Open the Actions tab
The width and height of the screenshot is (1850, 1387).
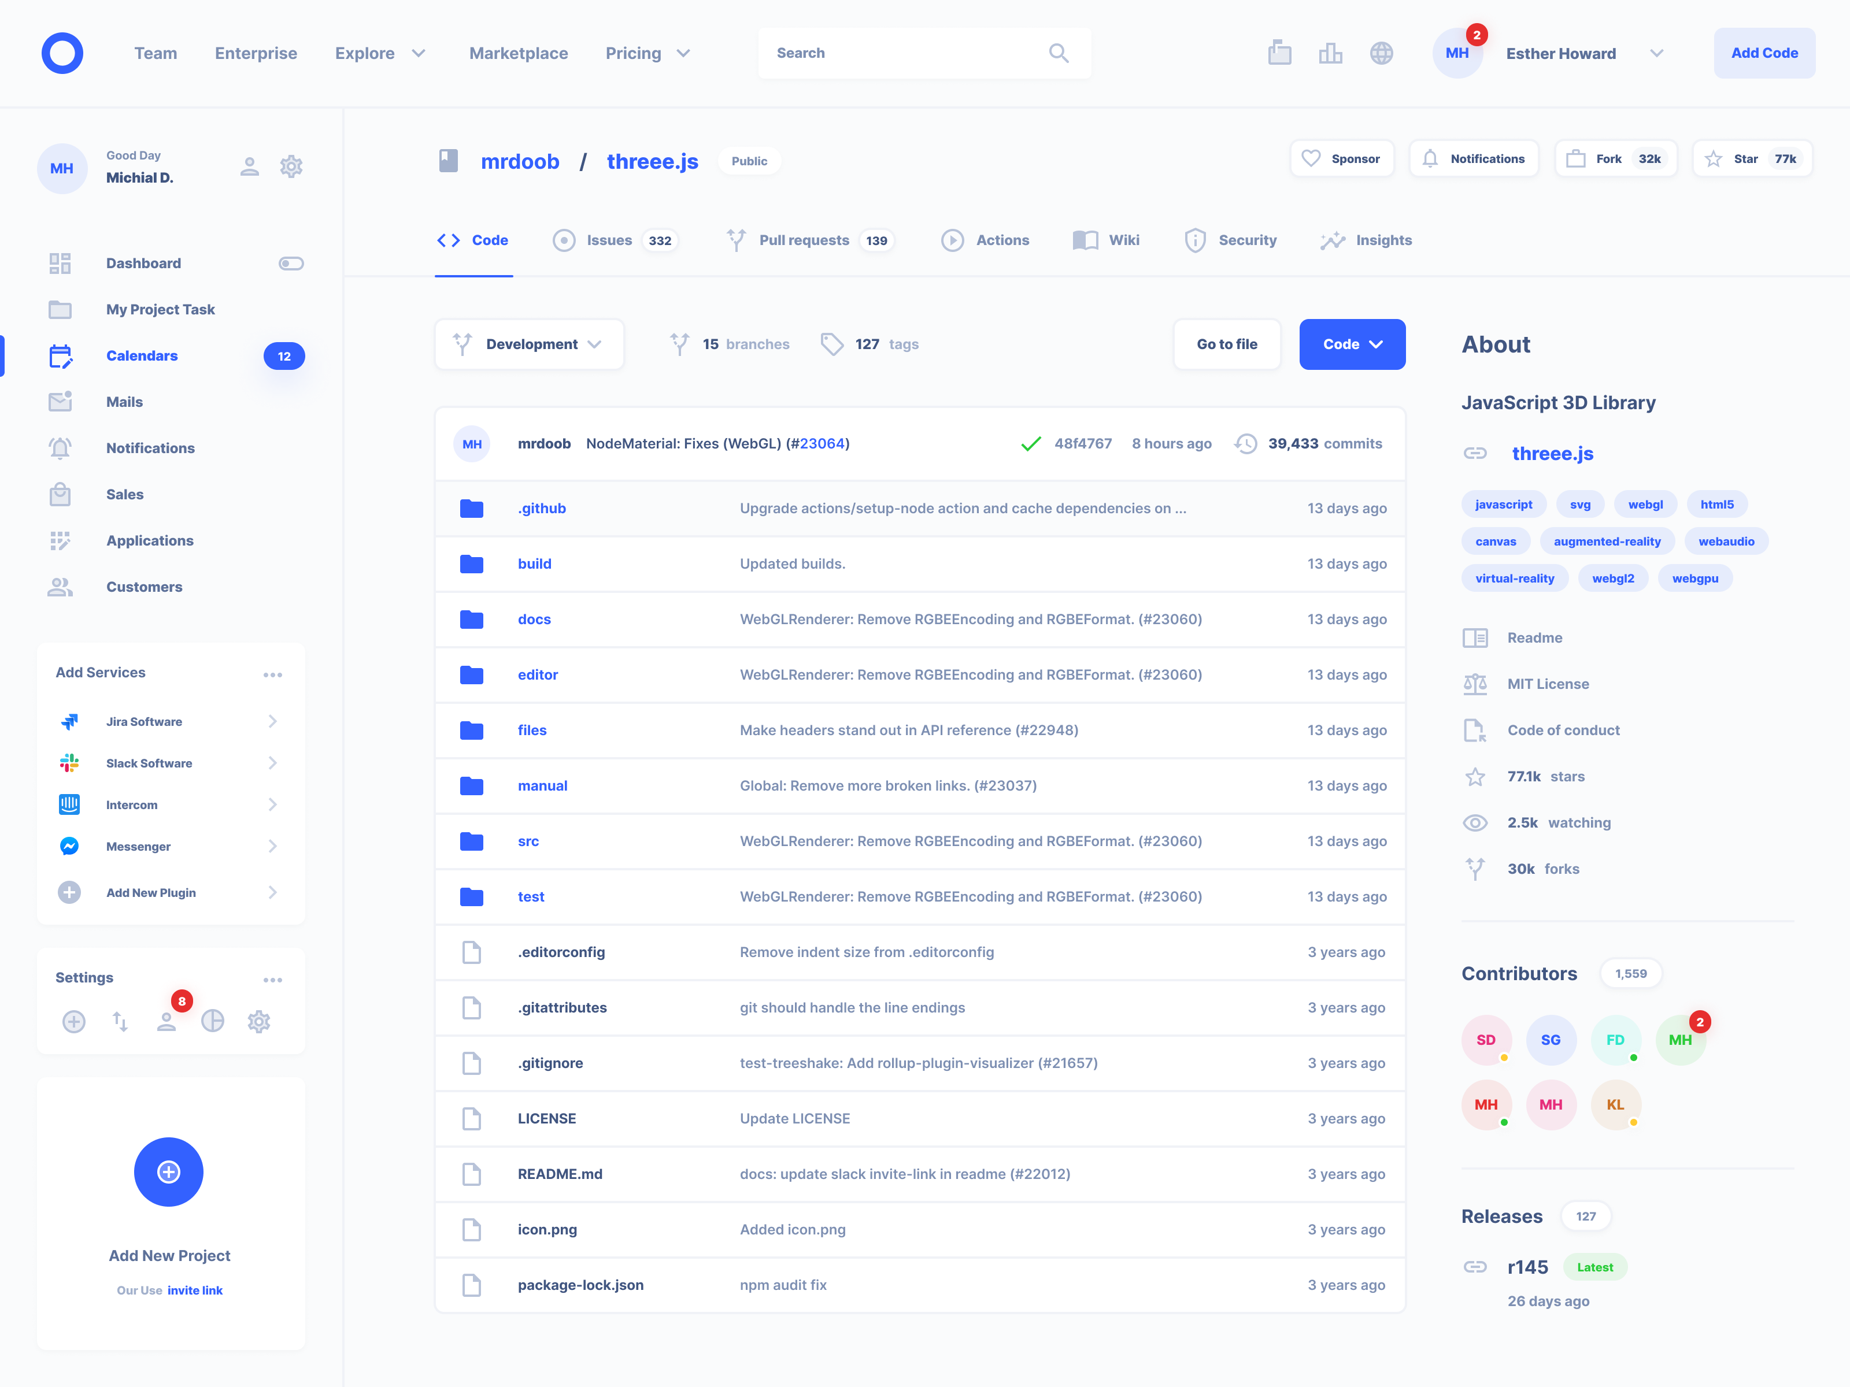click(985, 241)
